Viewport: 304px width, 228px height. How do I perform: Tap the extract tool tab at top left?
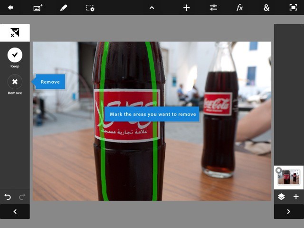click(x=15, y=33)
